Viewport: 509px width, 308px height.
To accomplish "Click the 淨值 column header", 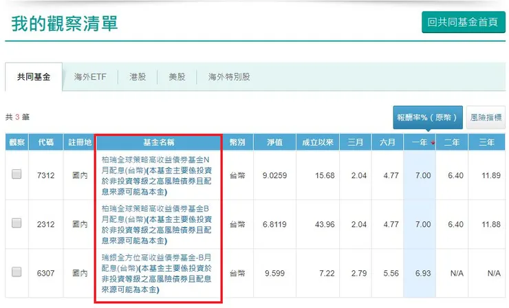I will [x=274, y=142].
